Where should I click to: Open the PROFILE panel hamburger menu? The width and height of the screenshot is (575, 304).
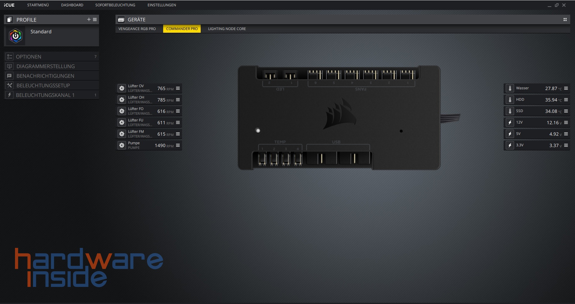click(x=94, y=20)
